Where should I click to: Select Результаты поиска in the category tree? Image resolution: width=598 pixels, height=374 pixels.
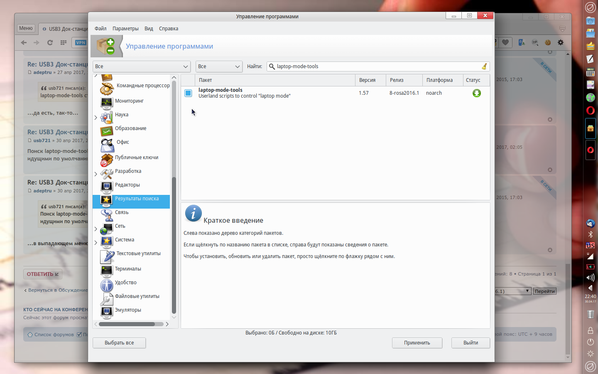pos(131,202)
